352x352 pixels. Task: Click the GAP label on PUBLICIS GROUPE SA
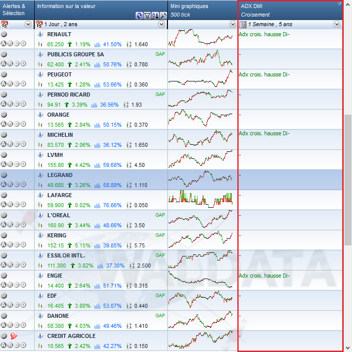click(x=160, y=54)
